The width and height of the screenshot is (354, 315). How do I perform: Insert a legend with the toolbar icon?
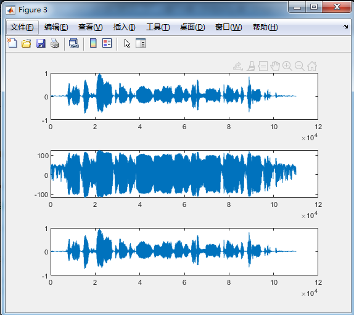(107, 43)
